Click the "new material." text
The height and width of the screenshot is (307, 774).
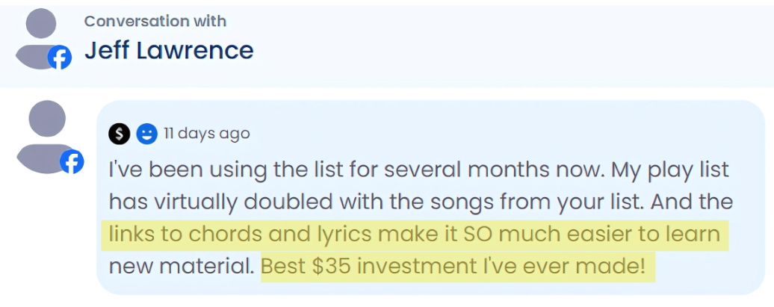pyautogui.click(x=179, y=266)
